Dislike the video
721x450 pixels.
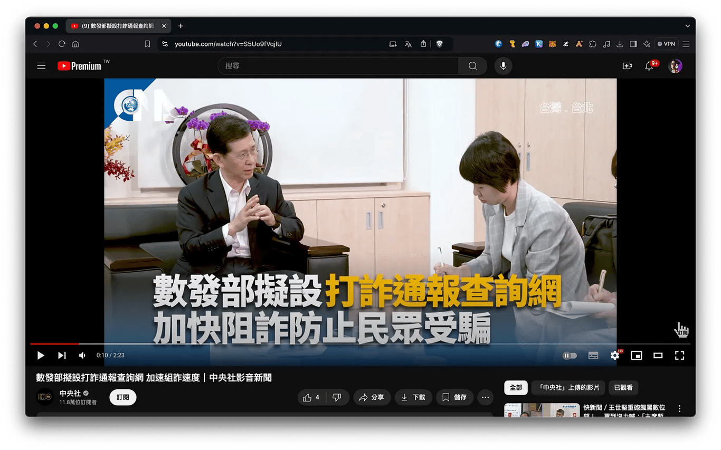(x=337, y=397)
